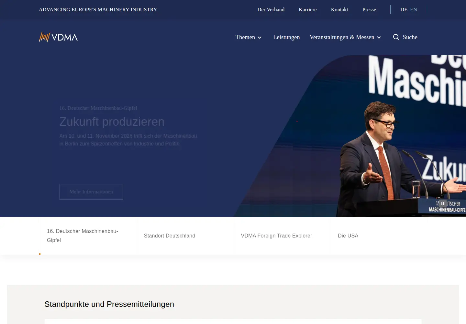Open the Suche search link
Image resolution: width=466 pixels, height=324 pixels.
[x=405, y=37]
